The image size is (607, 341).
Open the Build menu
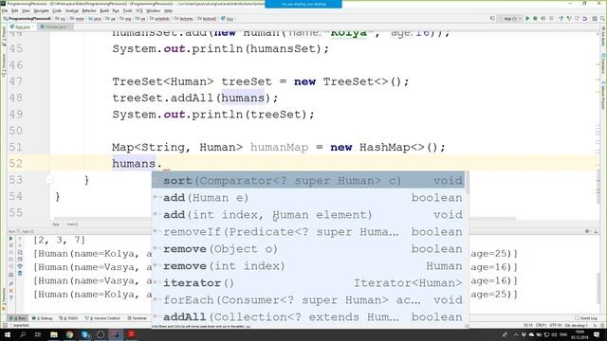[104, 10]
